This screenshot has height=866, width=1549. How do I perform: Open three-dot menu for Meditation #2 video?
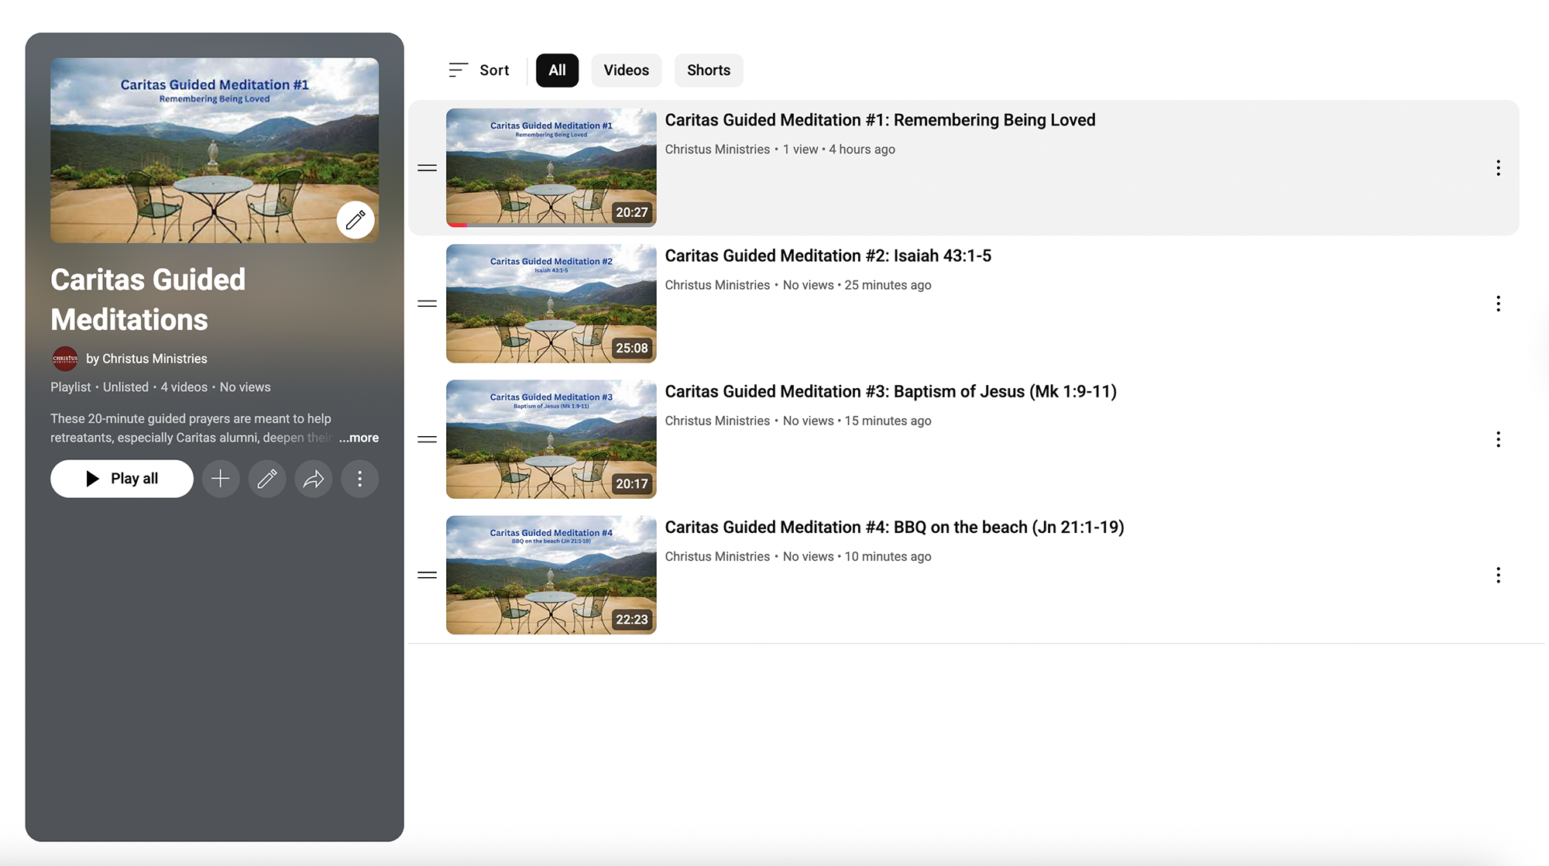coord(1498,304)
